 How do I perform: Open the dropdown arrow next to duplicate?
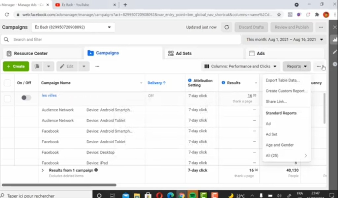pyautogui.click(x=49, y=66)
